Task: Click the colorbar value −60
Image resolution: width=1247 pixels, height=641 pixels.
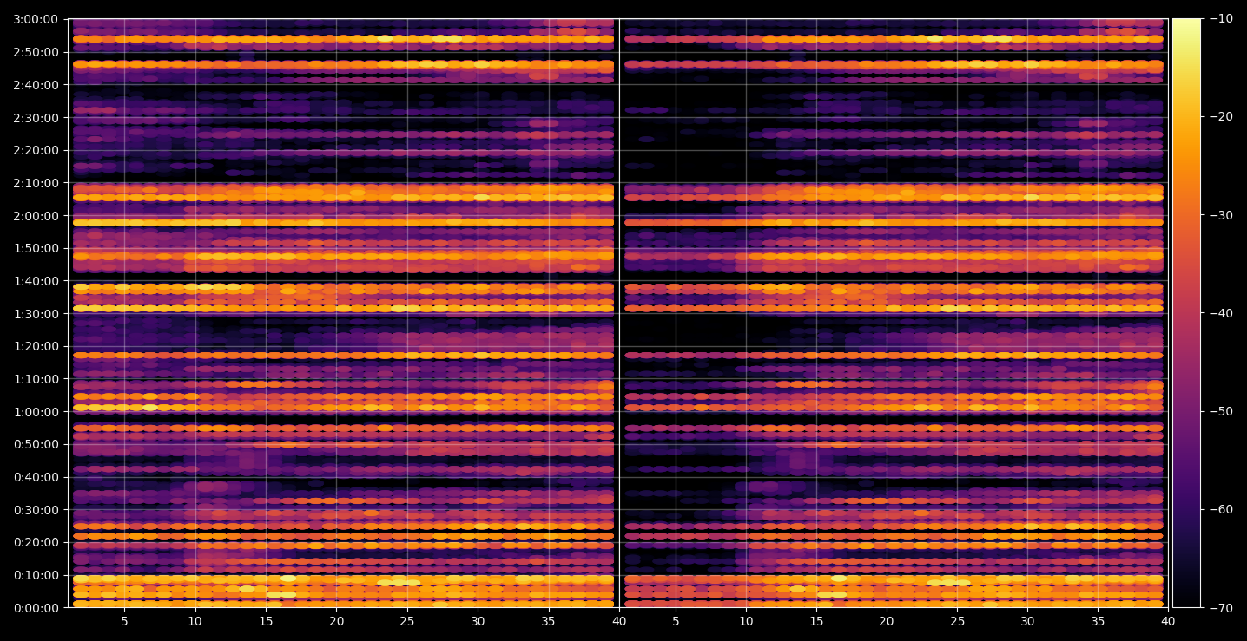Action: [x=1222, y=509]
